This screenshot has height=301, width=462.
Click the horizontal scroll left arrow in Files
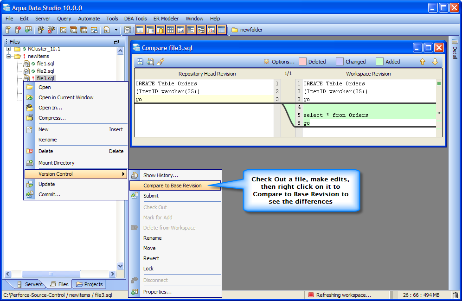click(x=8, y=274)
